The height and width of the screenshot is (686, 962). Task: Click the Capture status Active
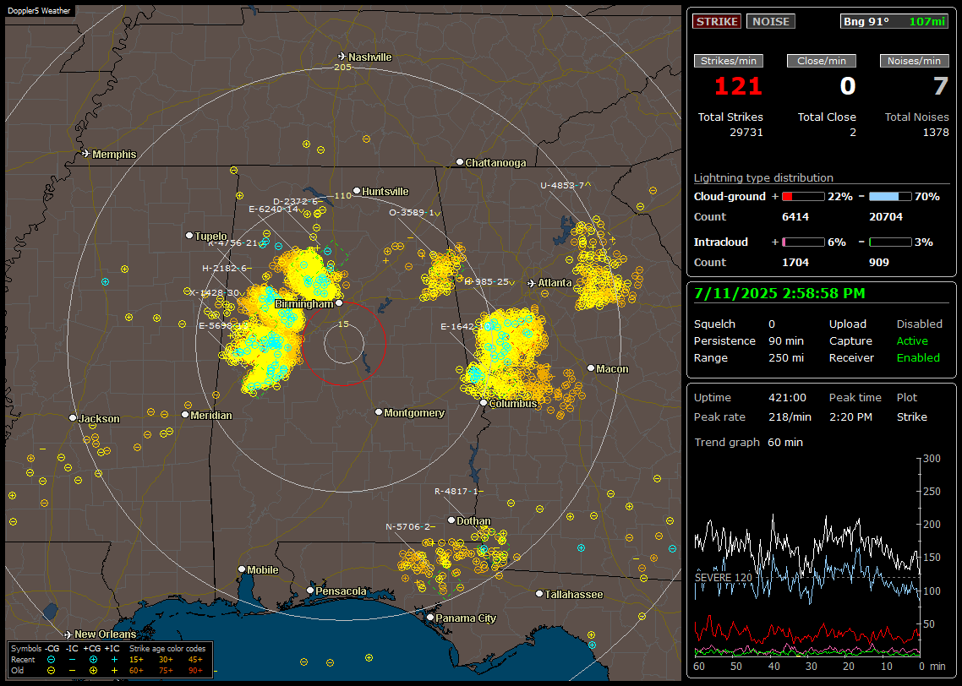pyautogui.click(x=912, y=340)
